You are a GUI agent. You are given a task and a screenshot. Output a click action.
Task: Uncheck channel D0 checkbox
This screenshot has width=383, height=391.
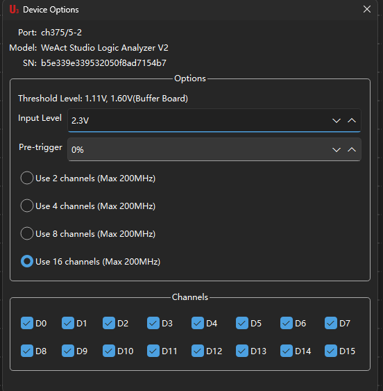tap(27, 323)
